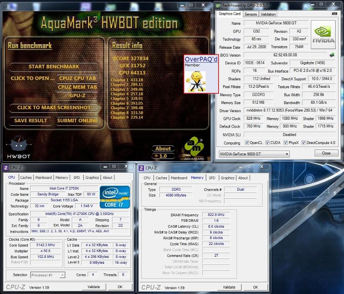
Task: Click Validate in the right CPU-Z window
Action: click(229, 287)
